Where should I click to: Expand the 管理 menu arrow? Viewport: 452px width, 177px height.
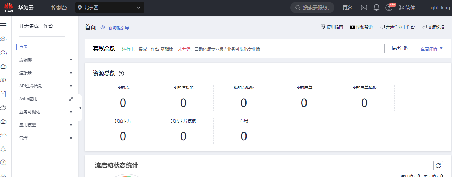[x=71, y=138]
